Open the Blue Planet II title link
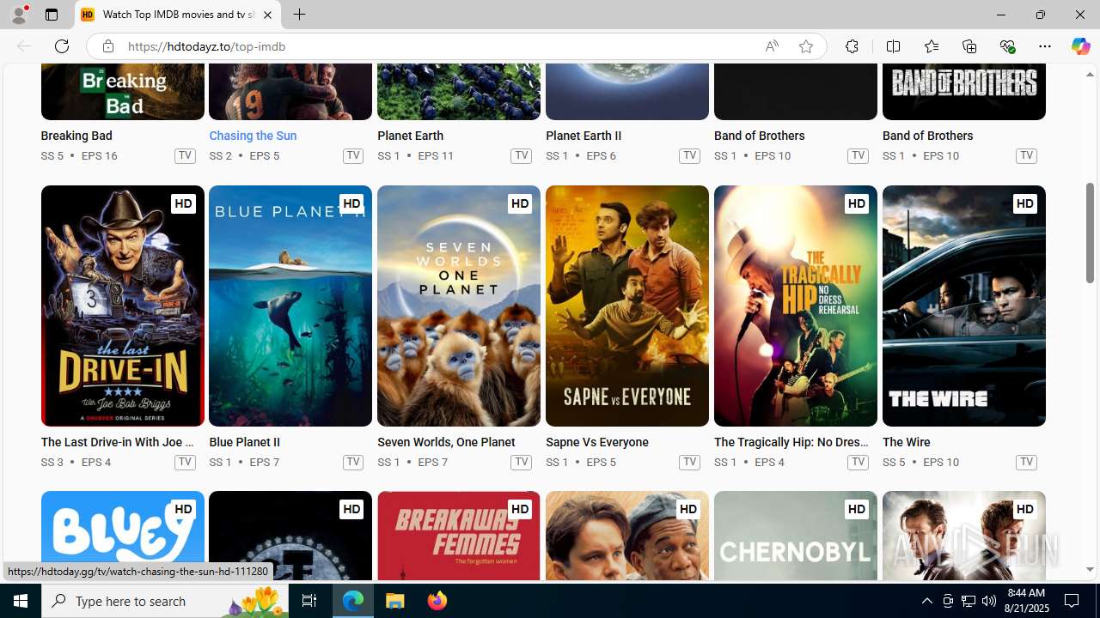Viewport: 1100px width, 618px height. [244, 442]
